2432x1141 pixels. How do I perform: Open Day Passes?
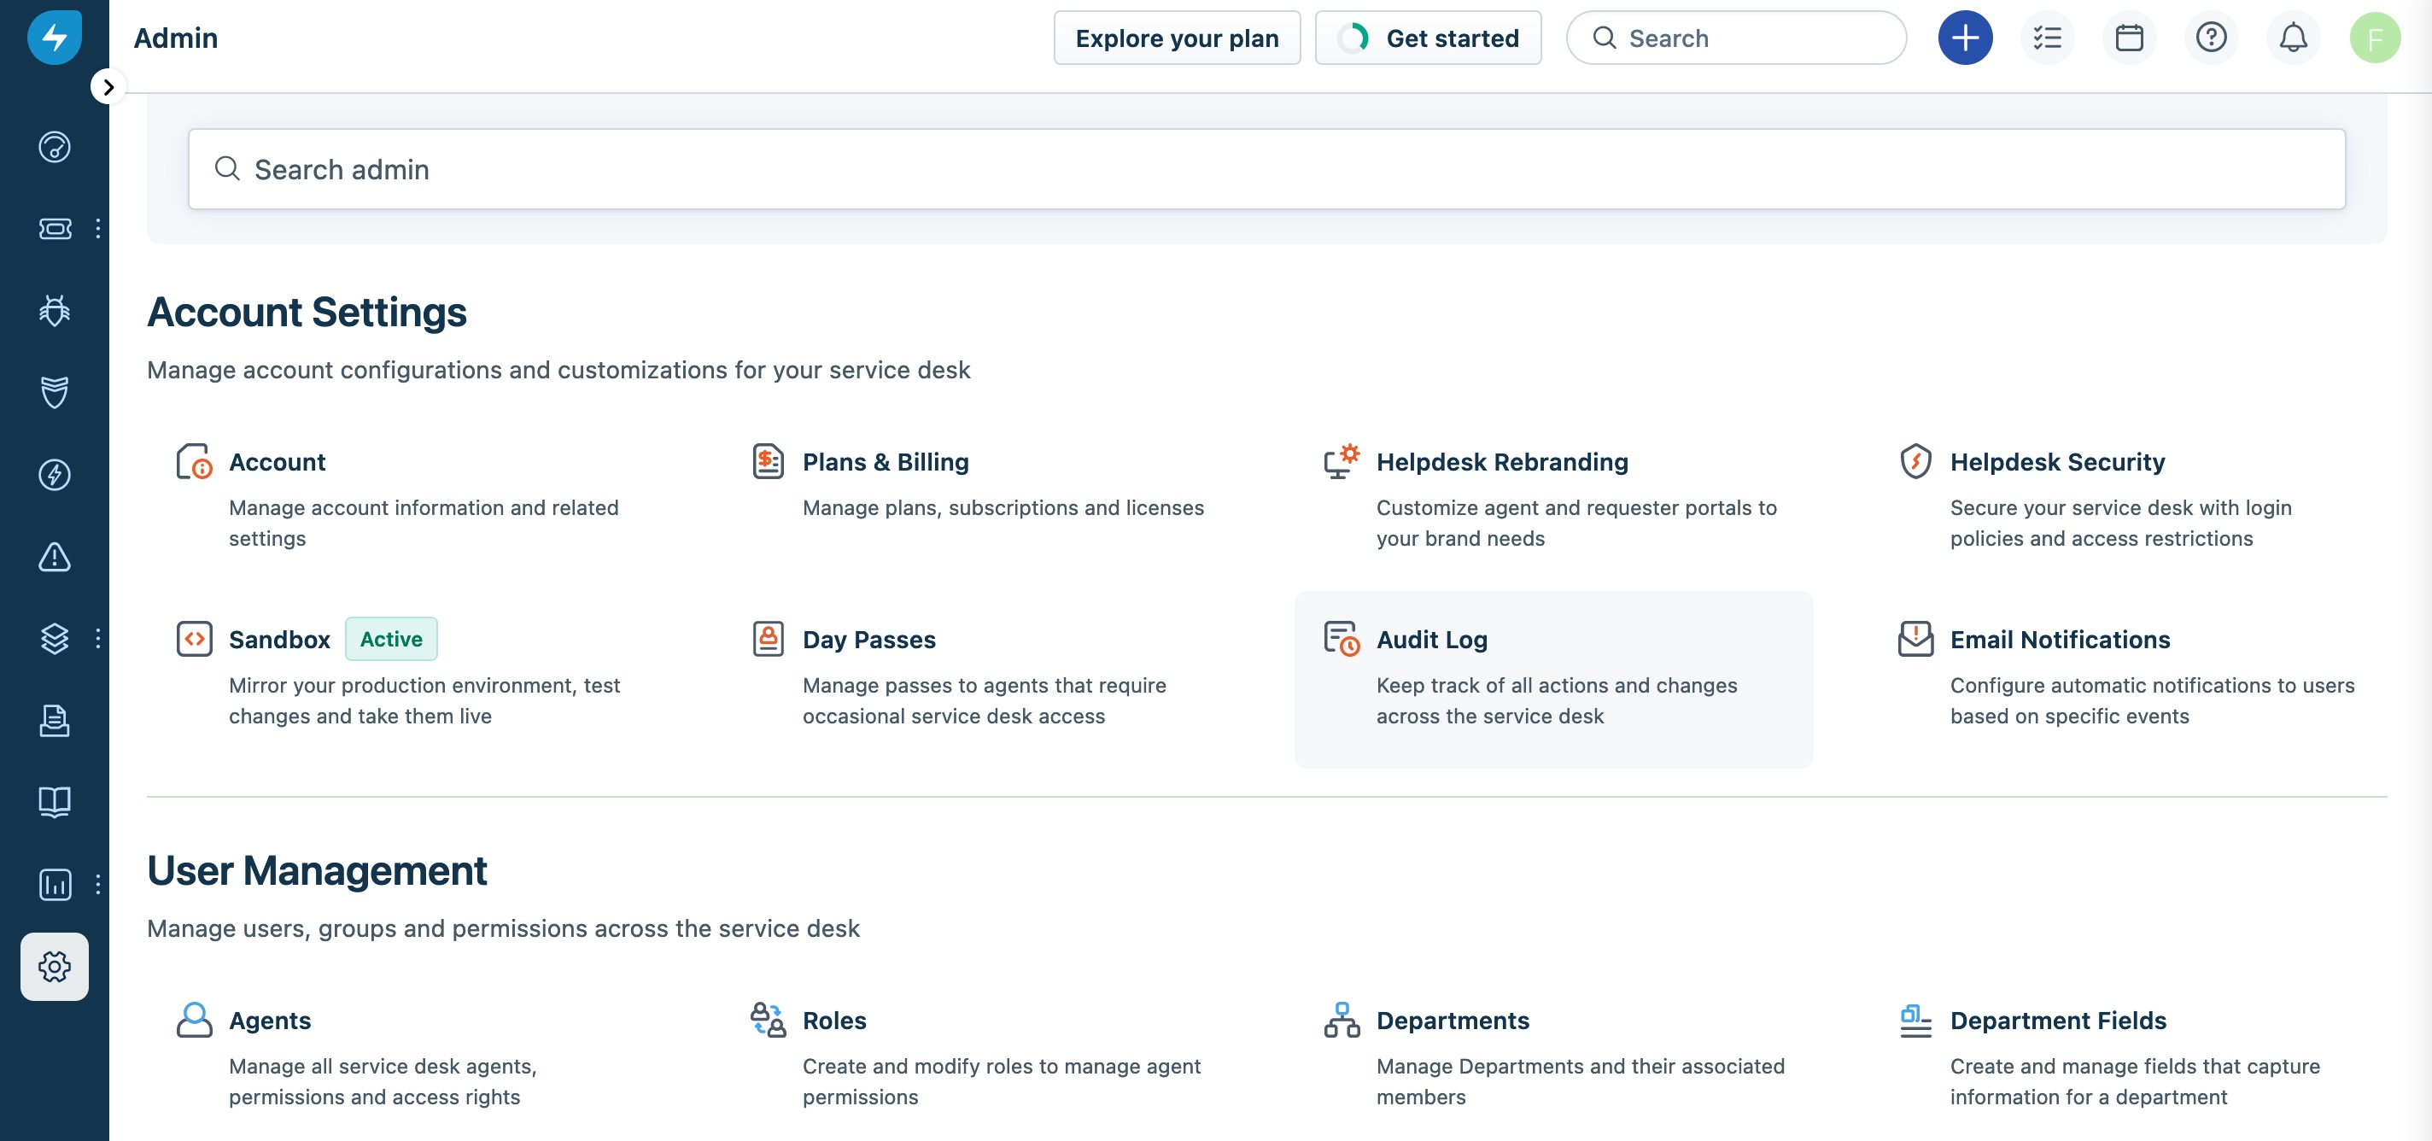click(868, 640)
